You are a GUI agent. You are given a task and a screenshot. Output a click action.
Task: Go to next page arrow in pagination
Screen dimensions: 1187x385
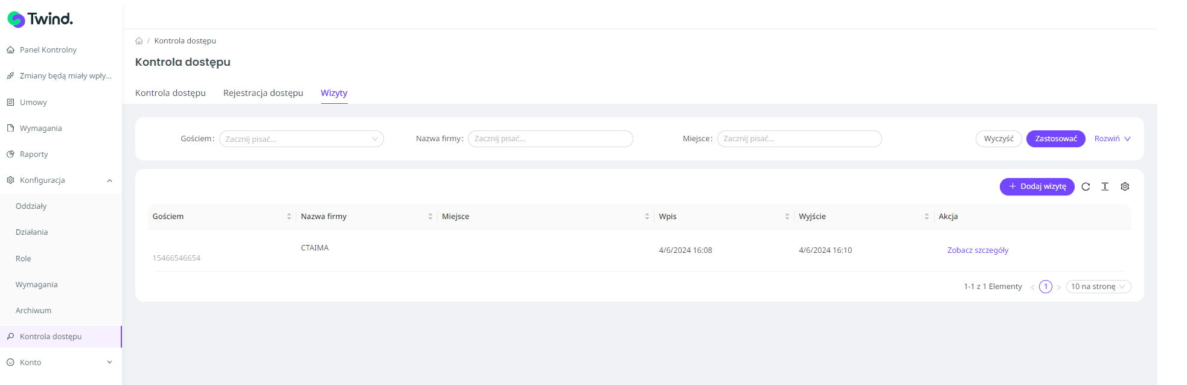[x=1058, y=287]
